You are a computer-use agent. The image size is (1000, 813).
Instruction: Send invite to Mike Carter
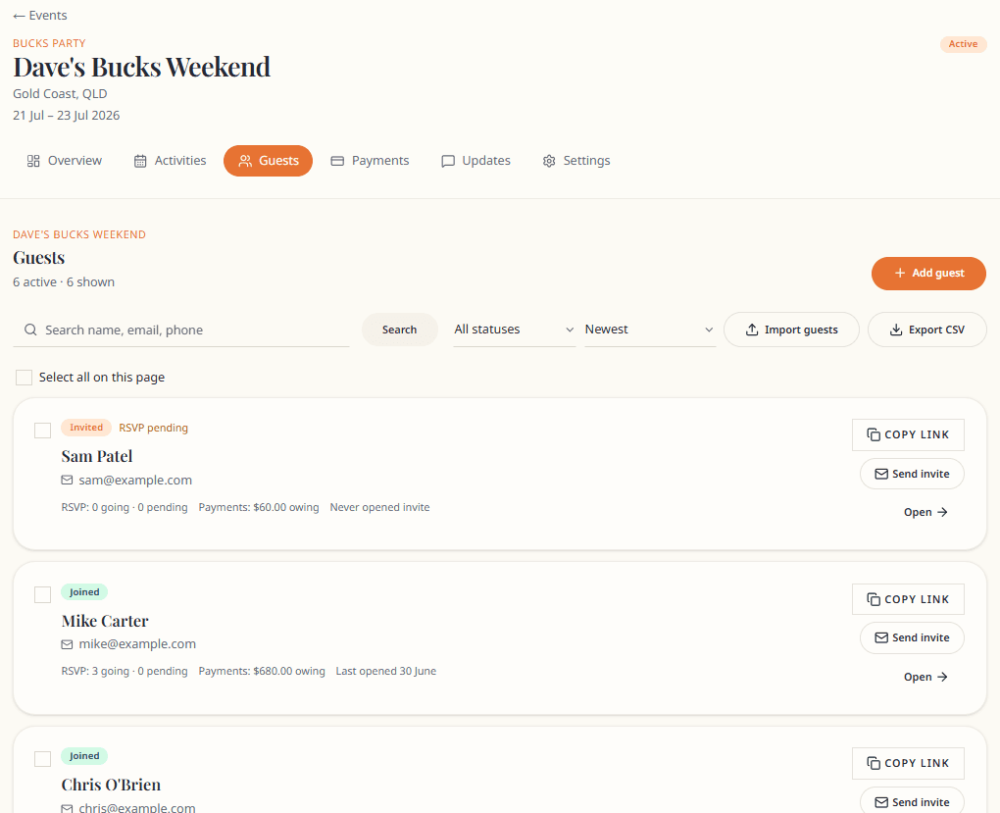(x=912, y=638)
